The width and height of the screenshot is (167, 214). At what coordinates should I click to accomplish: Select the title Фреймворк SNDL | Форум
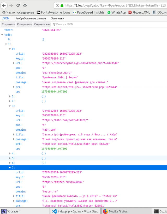tap(59, 78)
